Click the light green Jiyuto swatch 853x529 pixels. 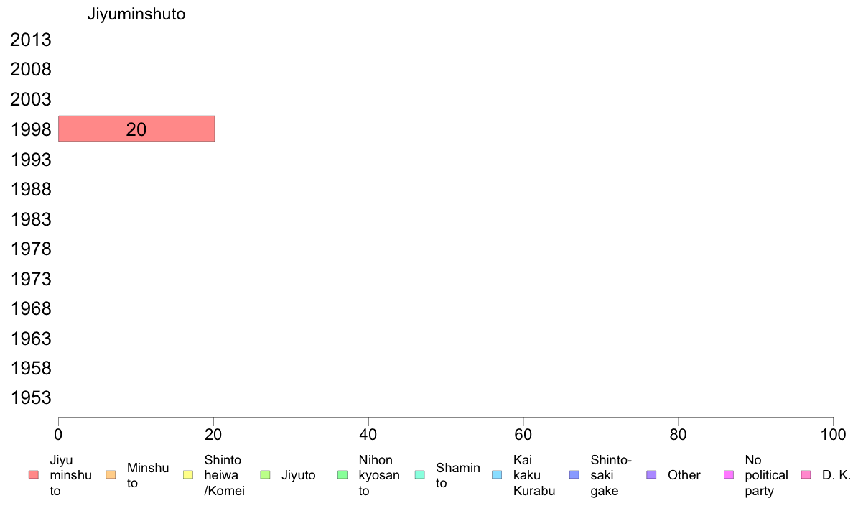click(x=266, y=475)
